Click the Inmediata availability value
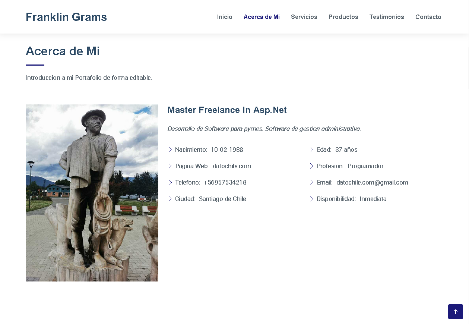 (x=373, y=199)
